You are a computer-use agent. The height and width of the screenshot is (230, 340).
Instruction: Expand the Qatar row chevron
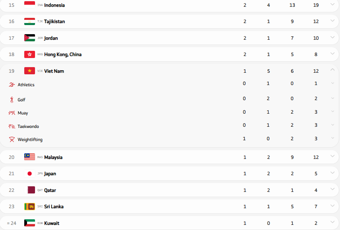click(332, 189)
